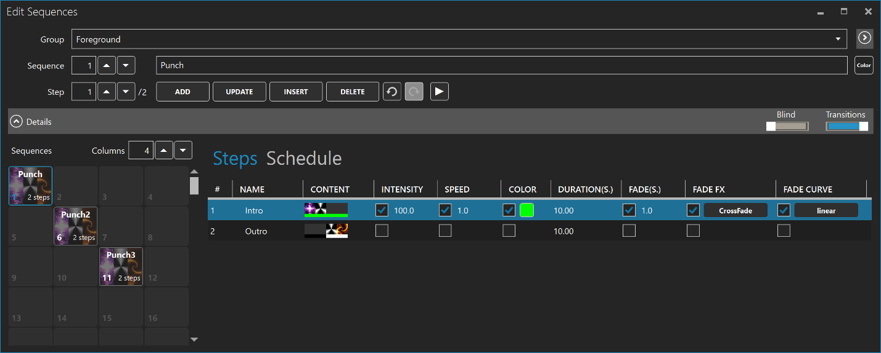Uncheck Fade FX checkbox in Intro row
This screenshot has height=353, width=881.
[x=694, y=210]
